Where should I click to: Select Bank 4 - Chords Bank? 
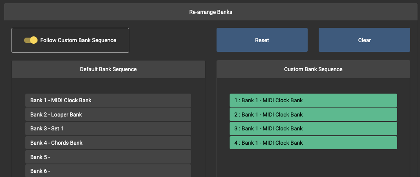click(108, 143)
